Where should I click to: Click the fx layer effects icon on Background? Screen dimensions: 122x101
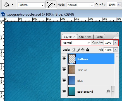pos(108,91)
